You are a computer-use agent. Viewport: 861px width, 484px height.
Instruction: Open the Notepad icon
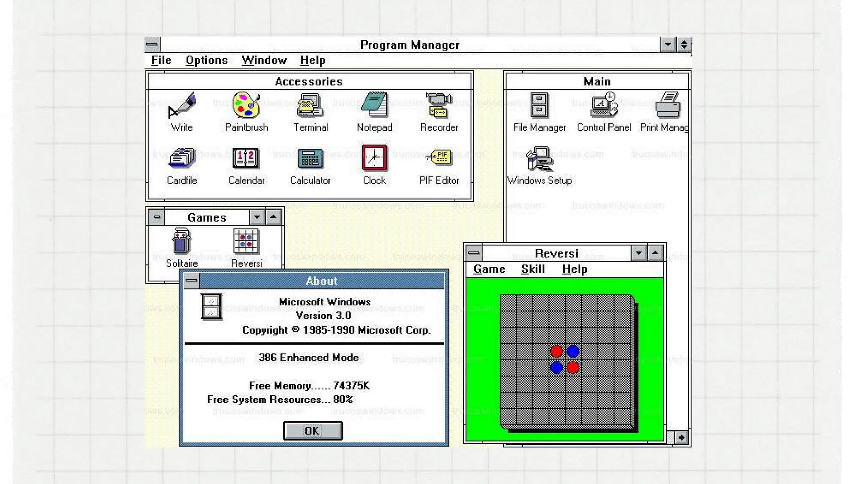tap(374, 105)
